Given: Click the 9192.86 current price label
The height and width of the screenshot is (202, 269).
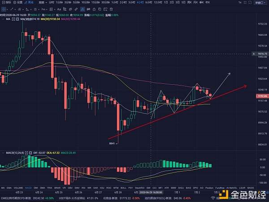Looking at the screenshot, I should 262,96.
